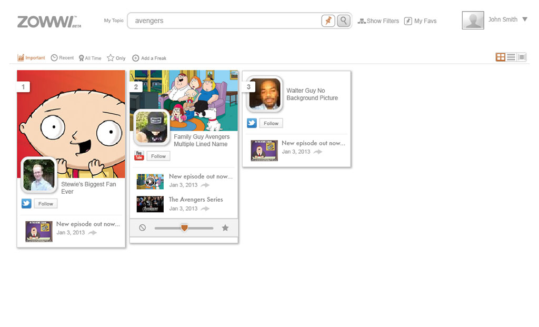
Task: Click the YouTube icon on card 2
Action: [x=139, y=156]
